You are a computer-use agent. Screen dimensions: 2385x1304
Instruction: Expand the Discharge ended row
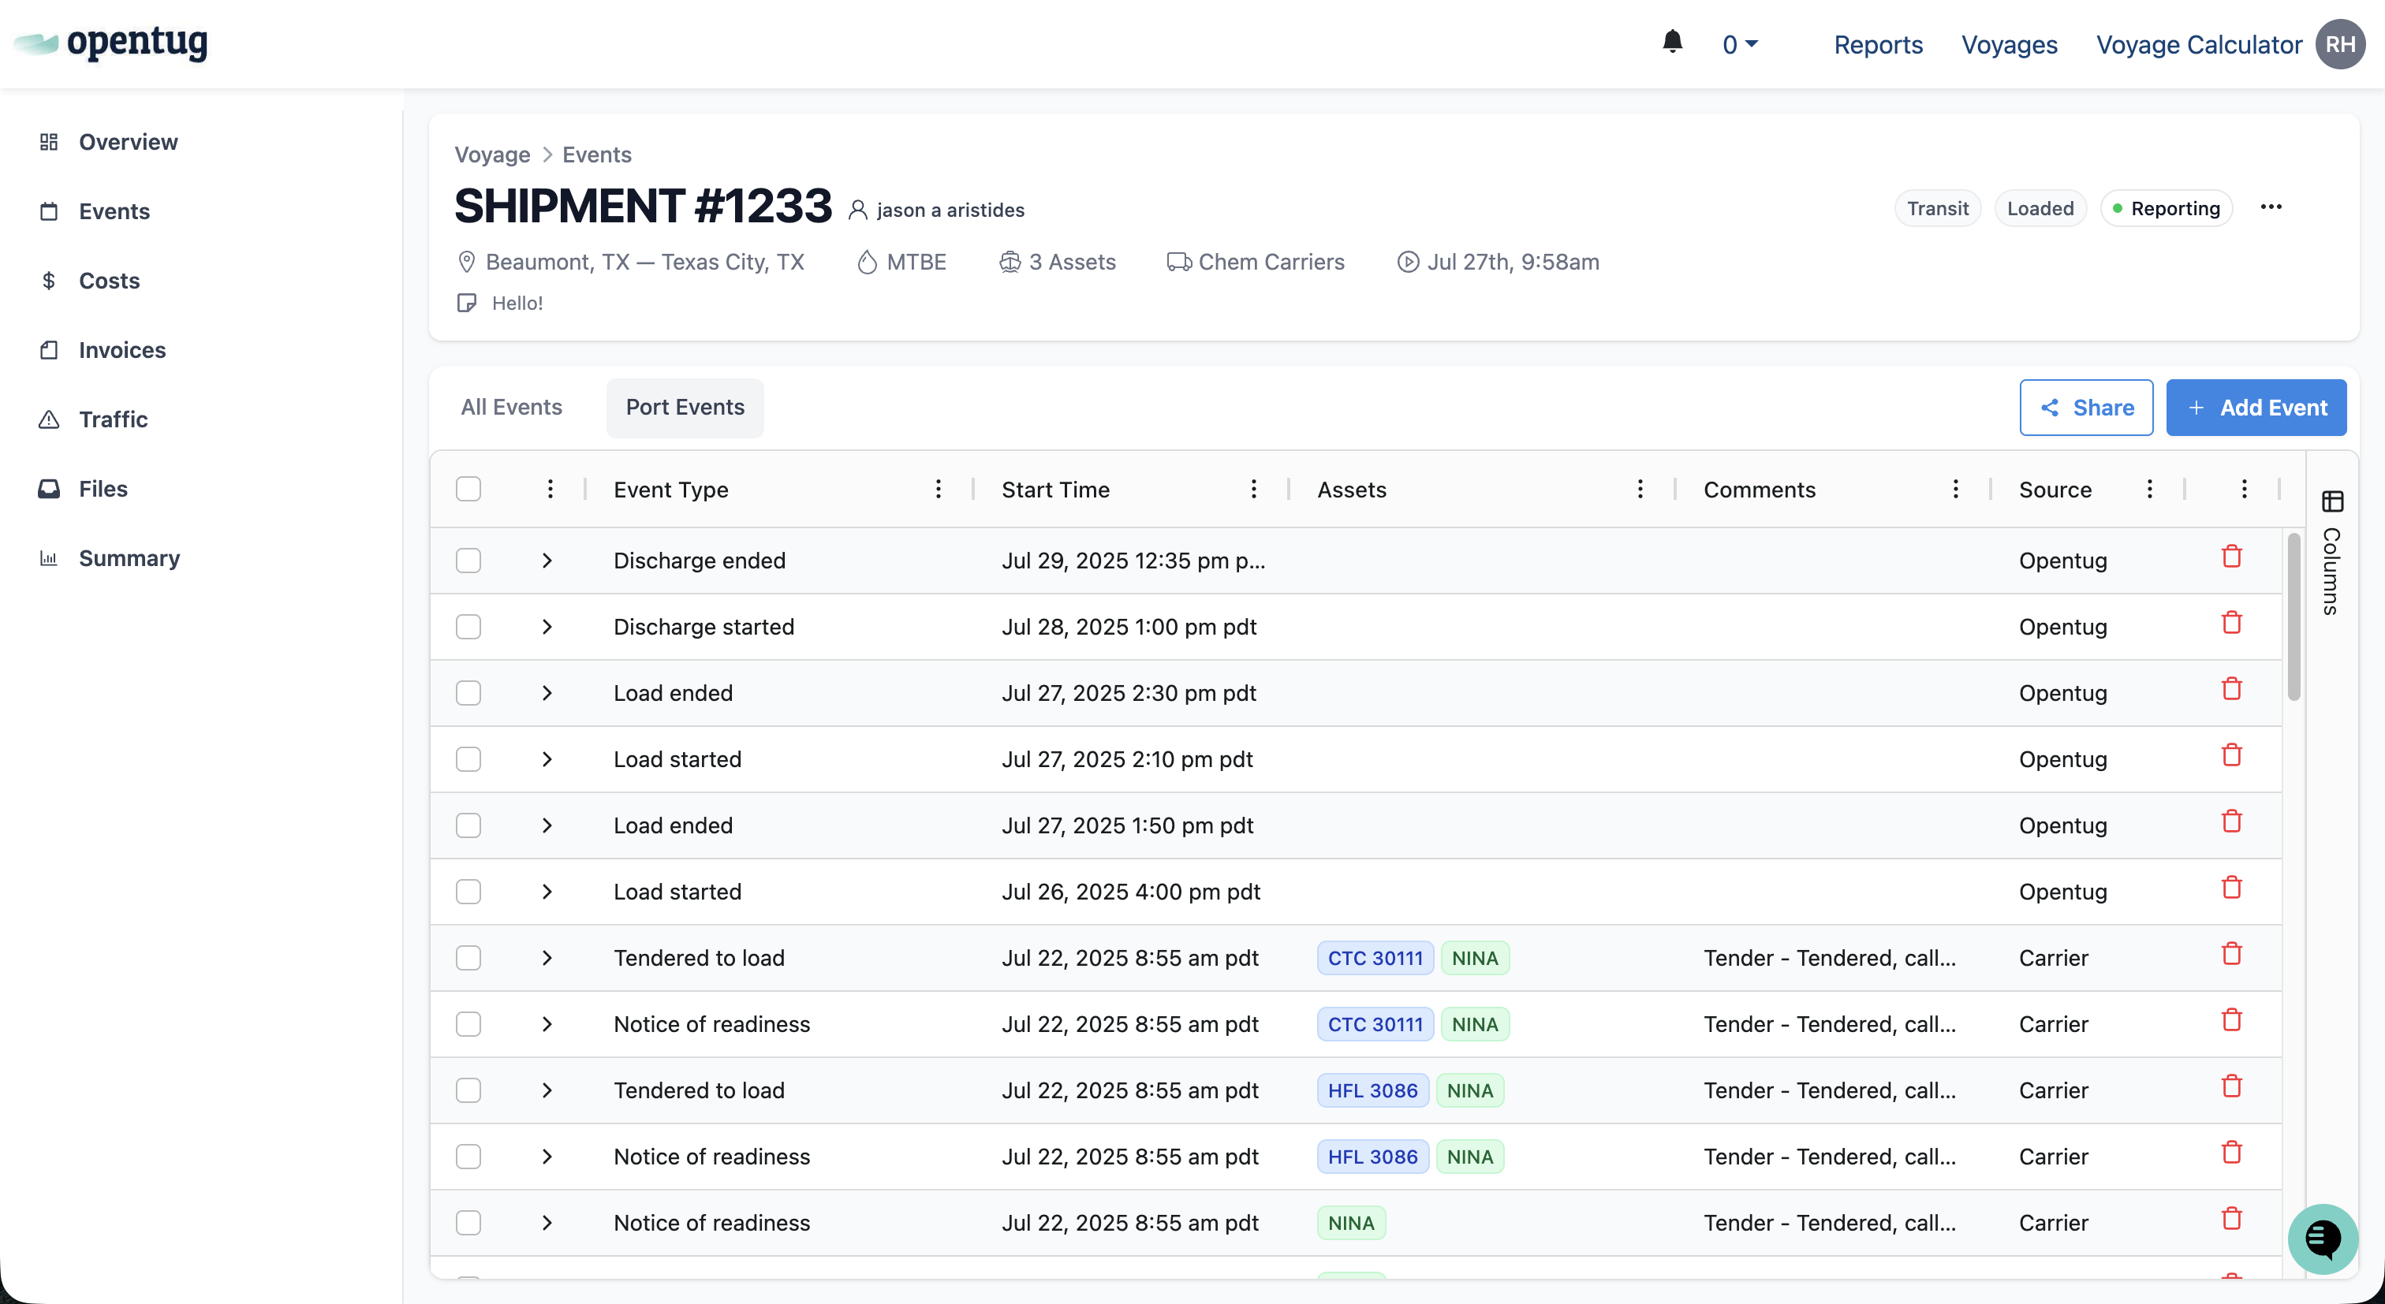pyautogui.click(x=547, y=561)
